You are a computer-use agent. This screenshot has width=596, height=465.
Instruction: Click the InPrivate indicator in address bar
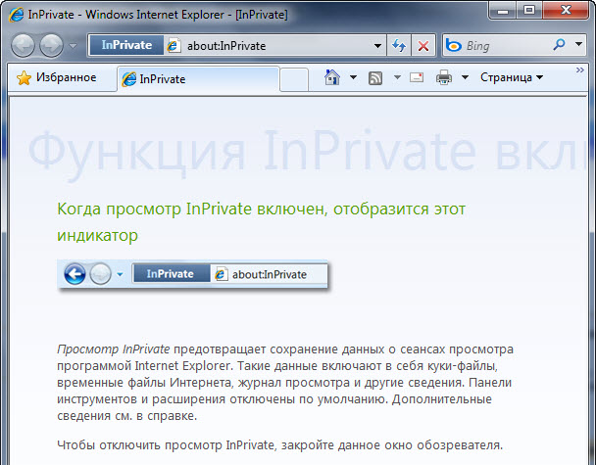tap(126, 45)
